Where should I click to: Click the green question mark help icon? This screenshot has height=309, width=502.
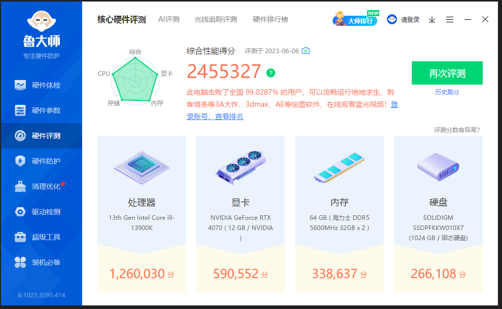tap(271, 73)
